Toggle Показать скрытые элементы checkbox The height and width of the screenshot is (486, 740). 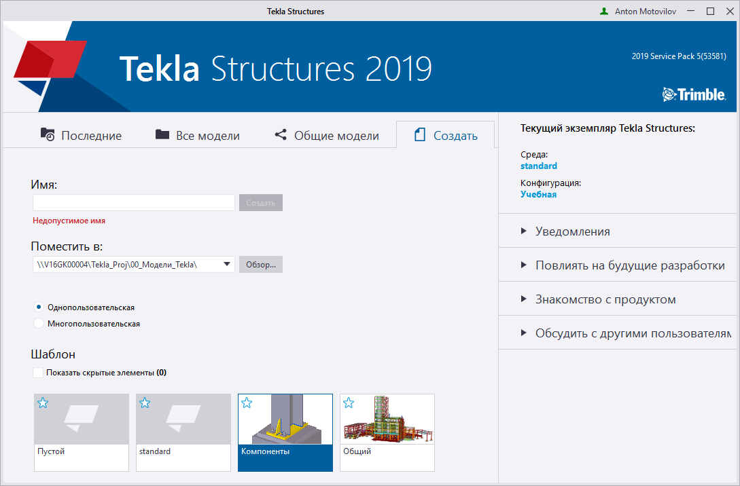[38, 373]
